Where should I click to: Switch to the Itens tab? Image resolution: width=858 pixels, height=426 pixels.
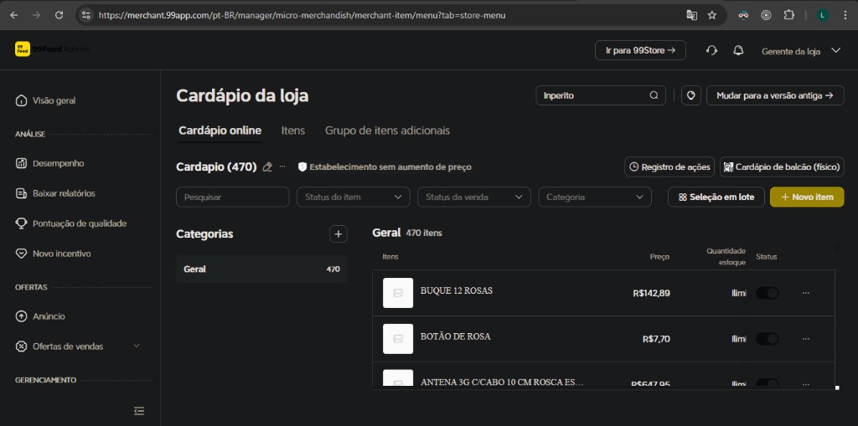[293, 131]
